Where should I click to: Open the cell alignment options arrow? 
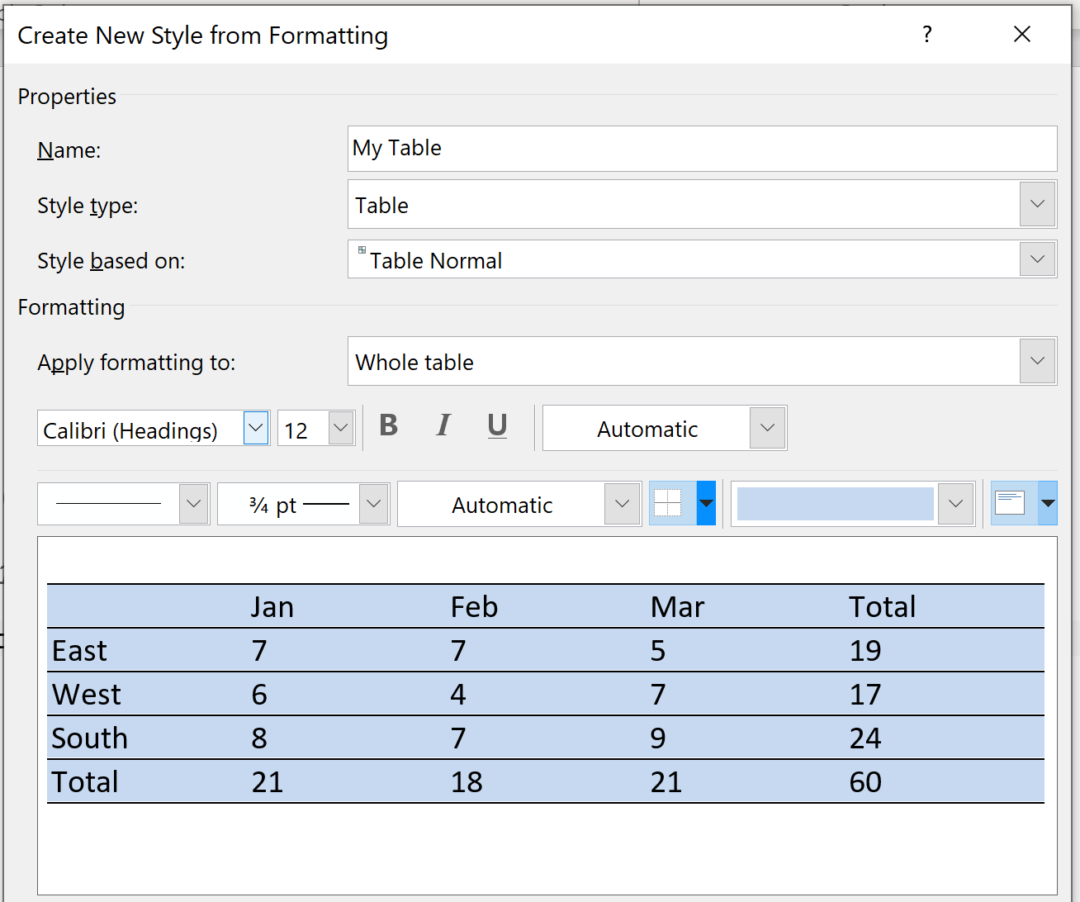(x=1048, y=503)
